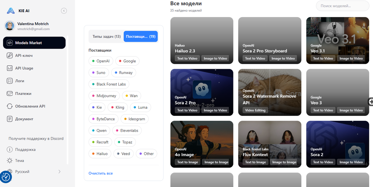Toggle the Suno provider filter
The width and height of the screenshot is (373, 187).
pyautogui.click(x=99, y=72)
